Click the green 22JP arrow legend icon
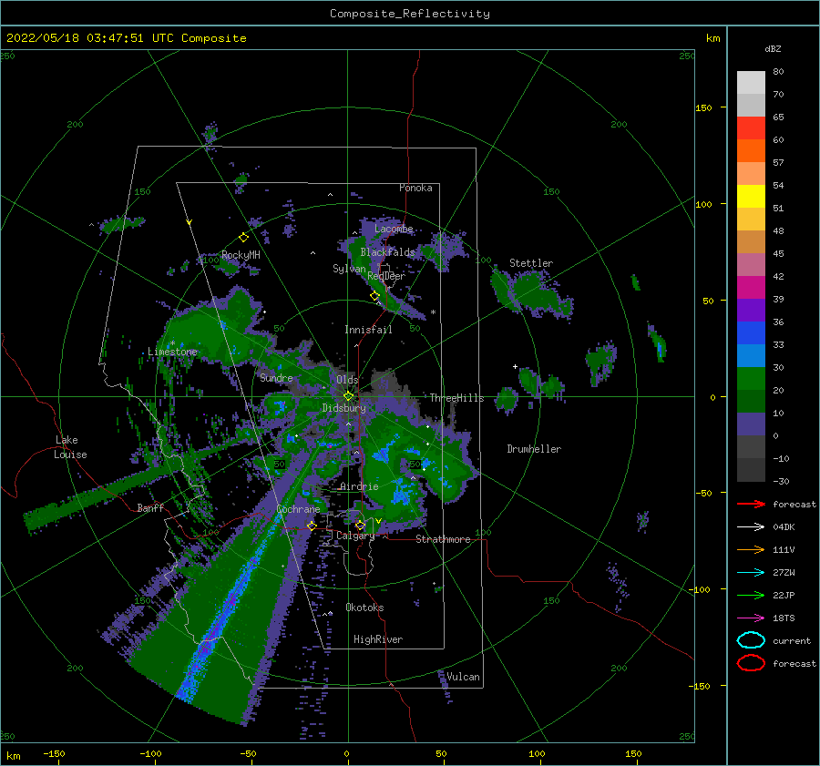Viewport: 820px width, 766px height. (751, 595)
